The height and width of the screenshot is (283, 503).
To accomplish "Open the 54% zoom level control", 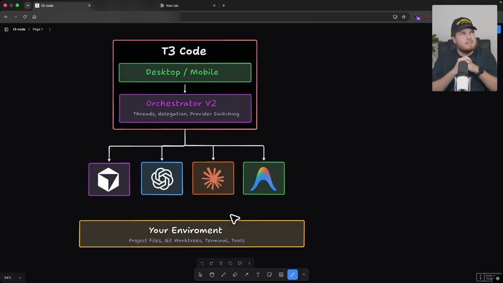I will point(8,277).
